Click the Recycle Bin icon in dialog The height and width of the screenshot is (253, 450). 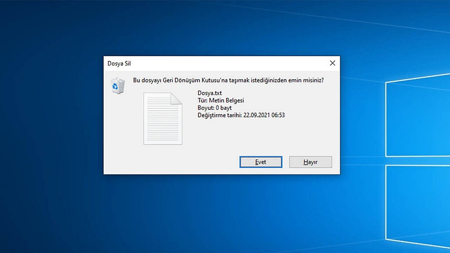(117, 85)
